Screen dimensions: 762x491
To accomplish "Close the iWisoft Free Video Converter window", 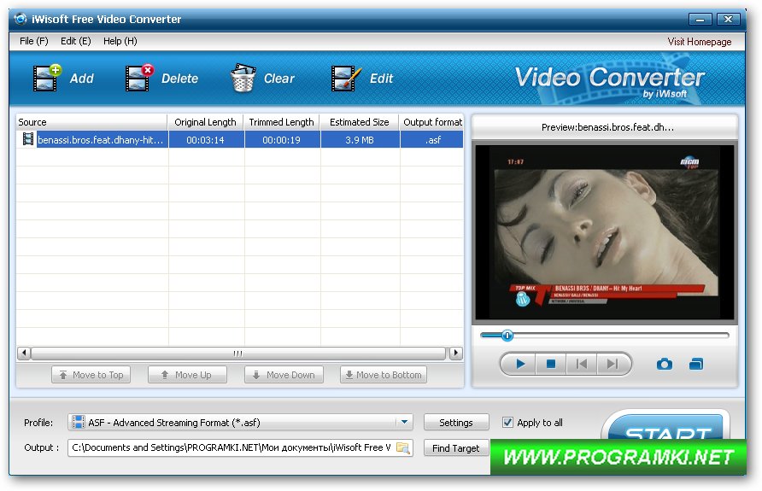I will click(x=728, y=19).
